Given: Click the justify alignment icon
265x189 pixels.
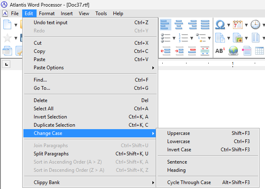Looking at the screenshot, I should pos(205,25).
